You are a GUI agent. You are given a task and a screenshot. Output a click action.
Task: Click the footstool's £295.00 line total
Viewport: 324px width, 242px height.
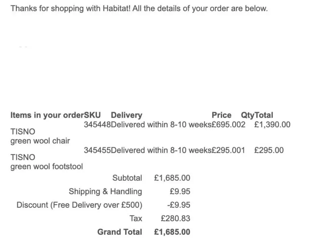[x=269, y=150]
